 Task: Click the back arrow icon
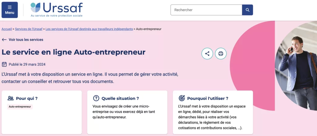pos(4,40)
